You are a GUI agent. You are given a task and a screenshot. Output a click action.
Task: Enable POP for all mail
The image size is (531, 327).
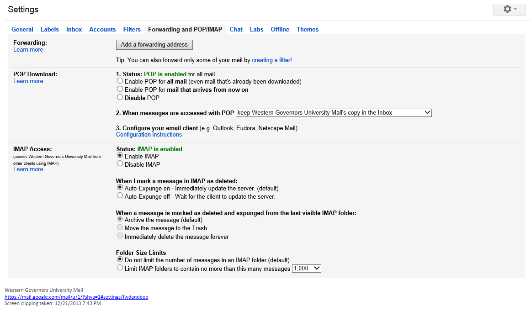point(120,80)
